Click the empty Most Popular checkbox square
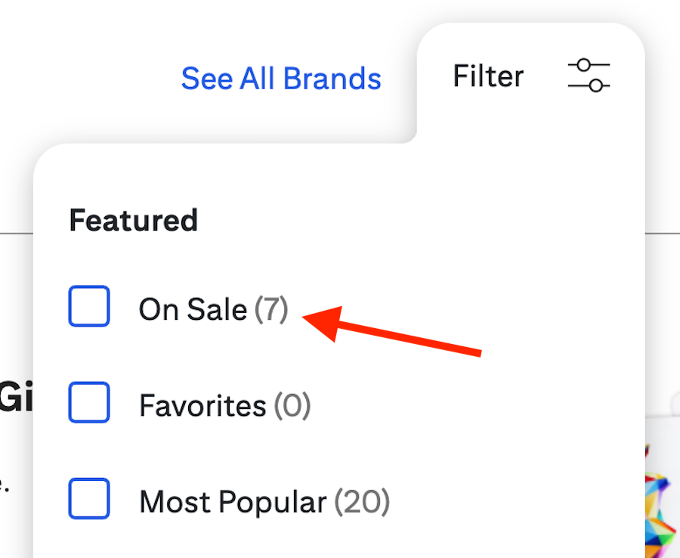The height and width of the screenshot is (558, 680). point(89,499)
